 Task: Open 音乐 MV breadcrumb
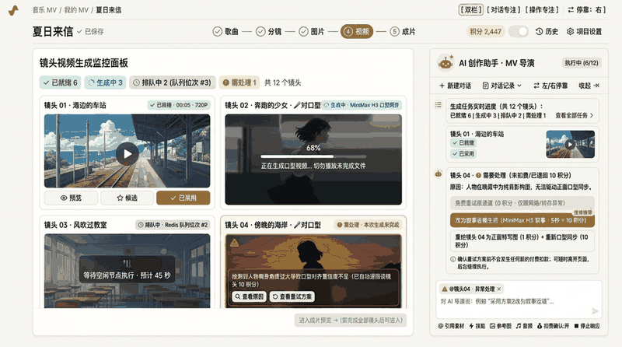coord(44,10)
